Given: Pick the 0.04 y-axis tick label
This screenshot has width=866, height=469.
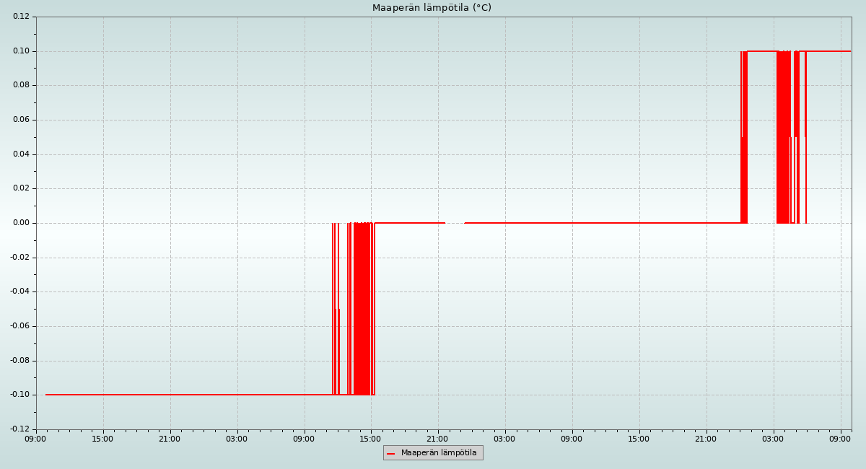Looking at the screenshot, I should 21,154.
